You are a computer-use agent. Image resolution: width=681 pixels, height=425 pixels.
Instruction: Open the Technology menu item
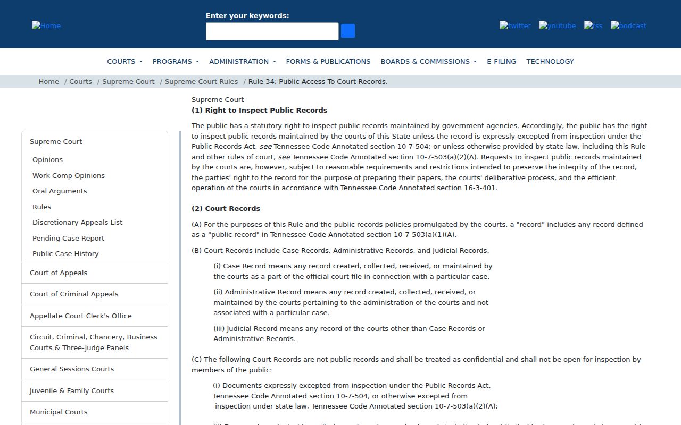click(x=550, y=61)
